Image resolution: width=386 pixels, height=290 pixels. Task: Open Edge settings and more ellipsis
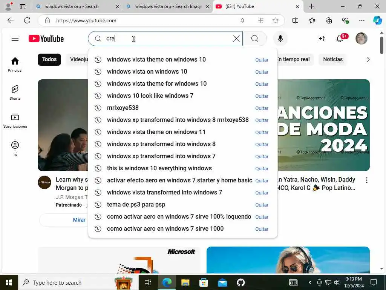coord(361,20)
